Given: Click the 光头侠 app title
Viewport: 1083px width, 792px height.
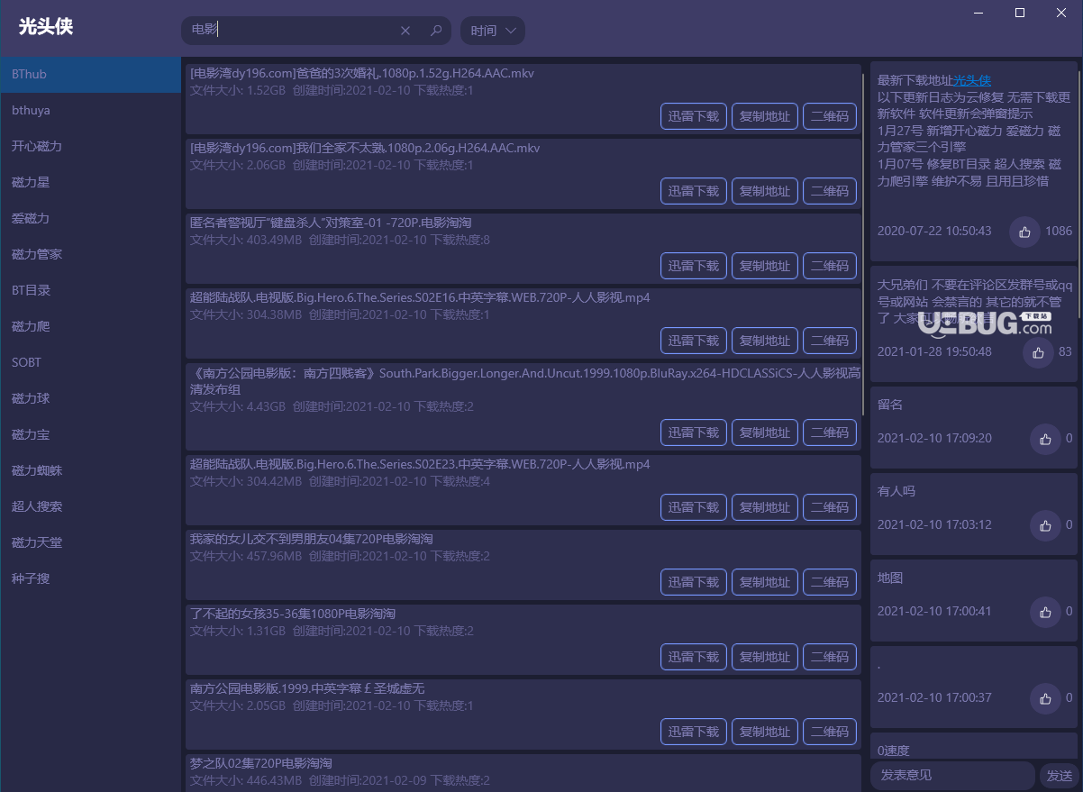Looking at the screenshot, I should [x=45, y=27].
